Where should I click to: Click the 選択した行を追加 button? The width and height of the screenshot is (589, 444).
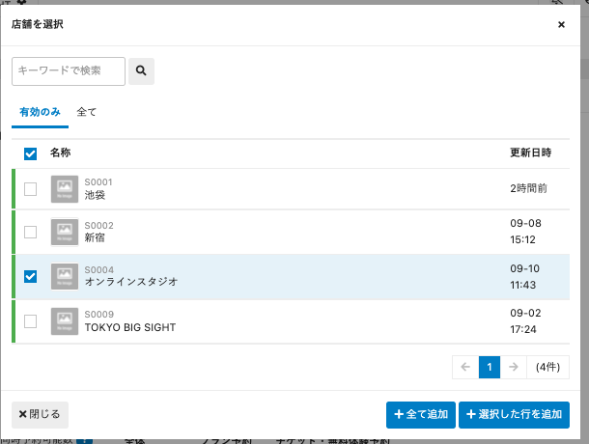tap(514, 414)
